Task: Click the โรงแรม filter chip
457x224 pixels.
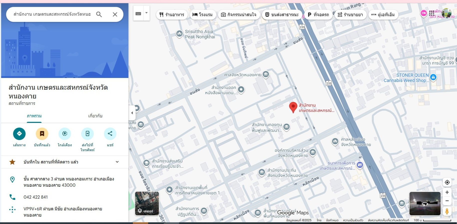Action: (202, 15)
